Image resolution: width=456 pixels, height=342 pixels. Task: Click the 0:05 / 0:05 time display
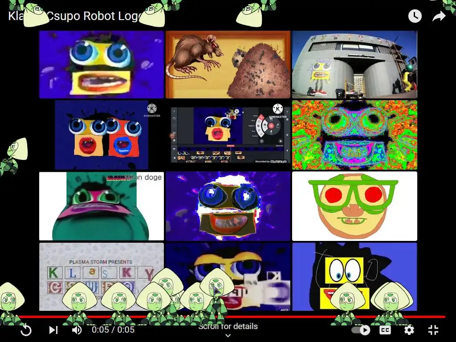tap(113, 330)
